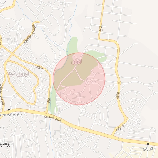Select the کاج street name label
Screen dimensions: 158x158
click(x=101, y=29)
